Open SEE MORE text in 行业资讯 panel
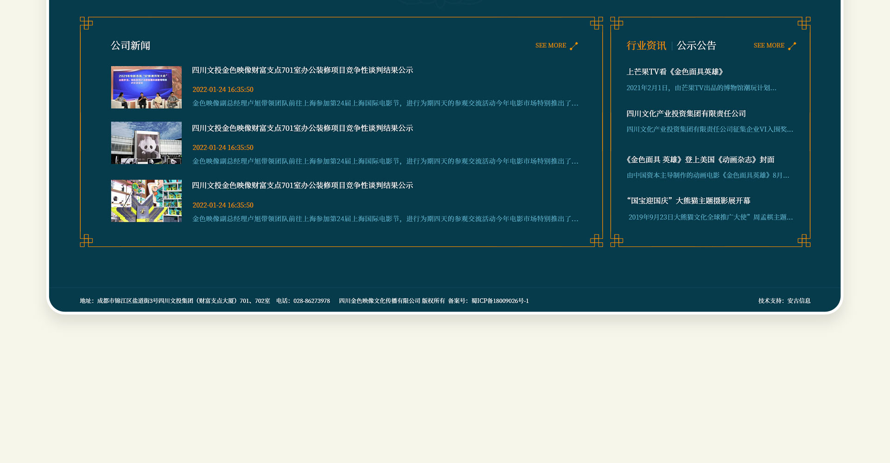The height and width of the screenshot is (463, 890). coord(769,45)
